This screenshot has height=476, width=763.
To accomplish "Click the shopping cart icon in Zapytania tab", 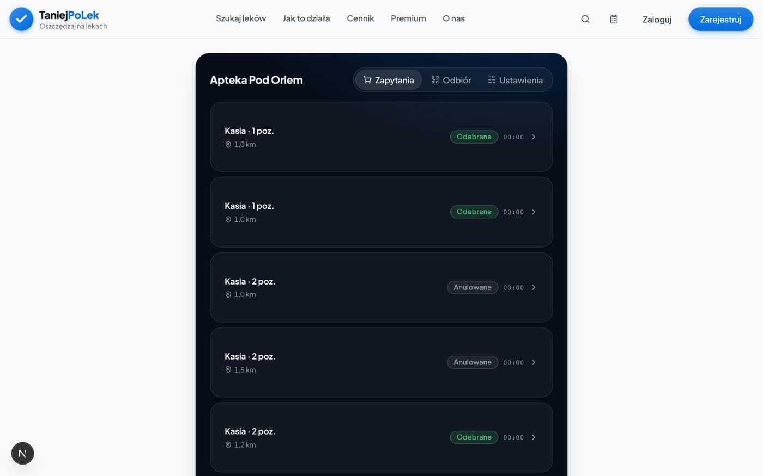I will pos(367,80).
